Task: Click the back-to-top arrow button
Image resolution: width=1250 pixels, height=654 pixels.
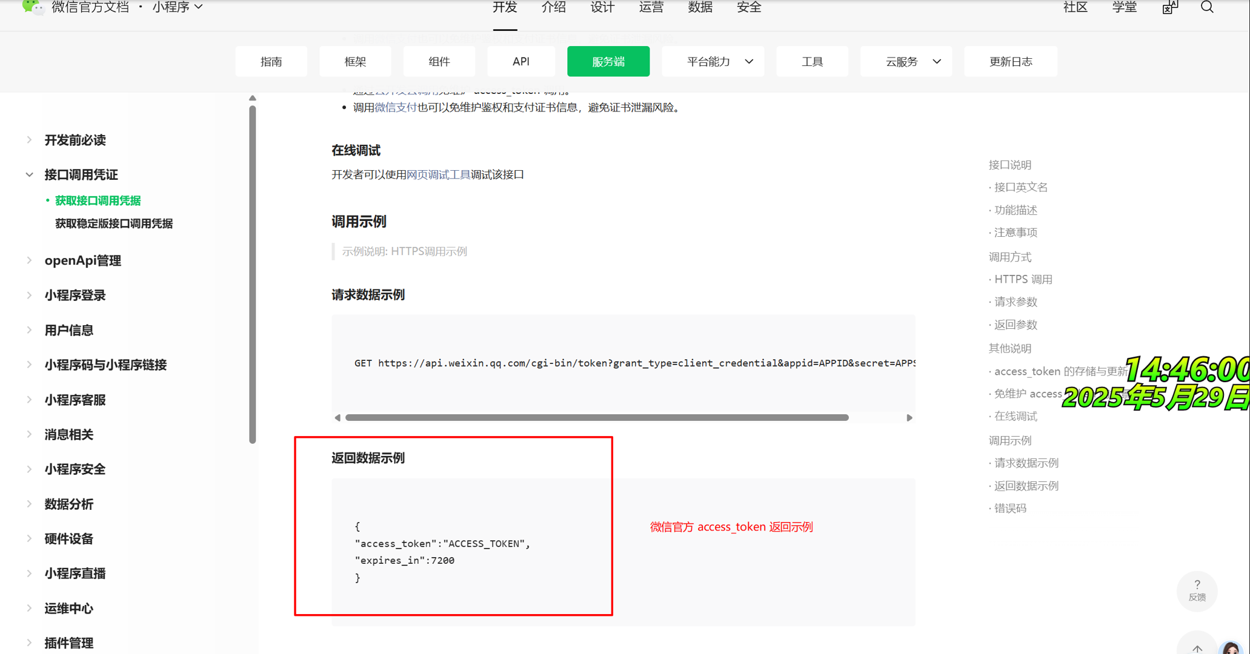Action: click(1197, 647)
